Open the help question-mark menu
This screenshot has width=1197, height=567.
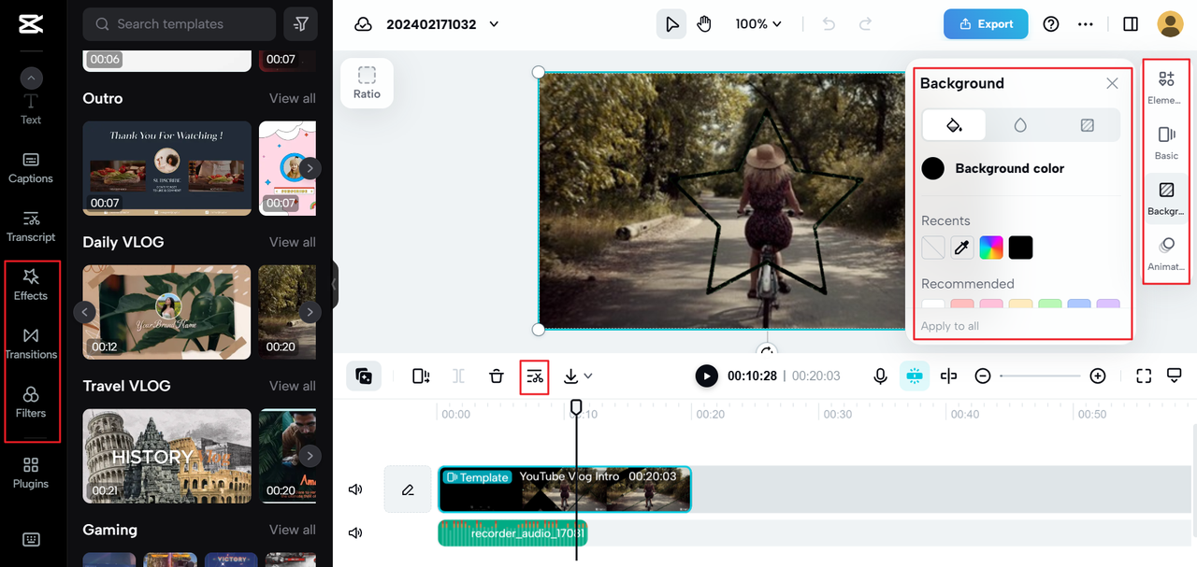pyautogui.click(x=1051, y=24)
